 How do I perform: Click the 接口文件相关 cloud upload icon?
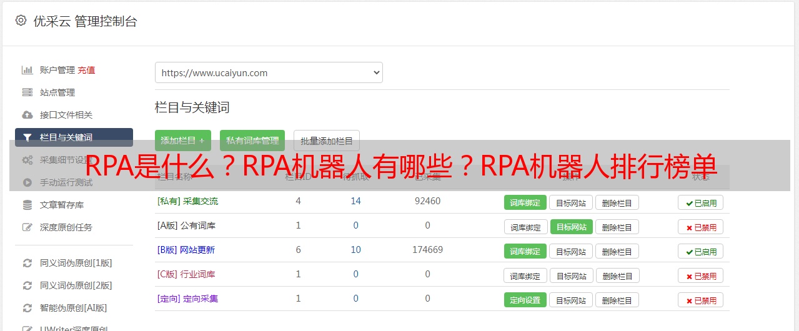[27, 115]
